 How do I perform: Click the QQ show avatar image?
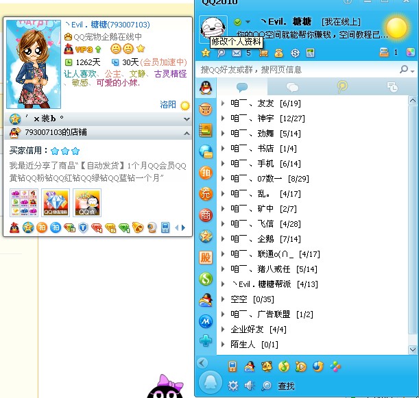pyautogui.click(x=34, y=64)
